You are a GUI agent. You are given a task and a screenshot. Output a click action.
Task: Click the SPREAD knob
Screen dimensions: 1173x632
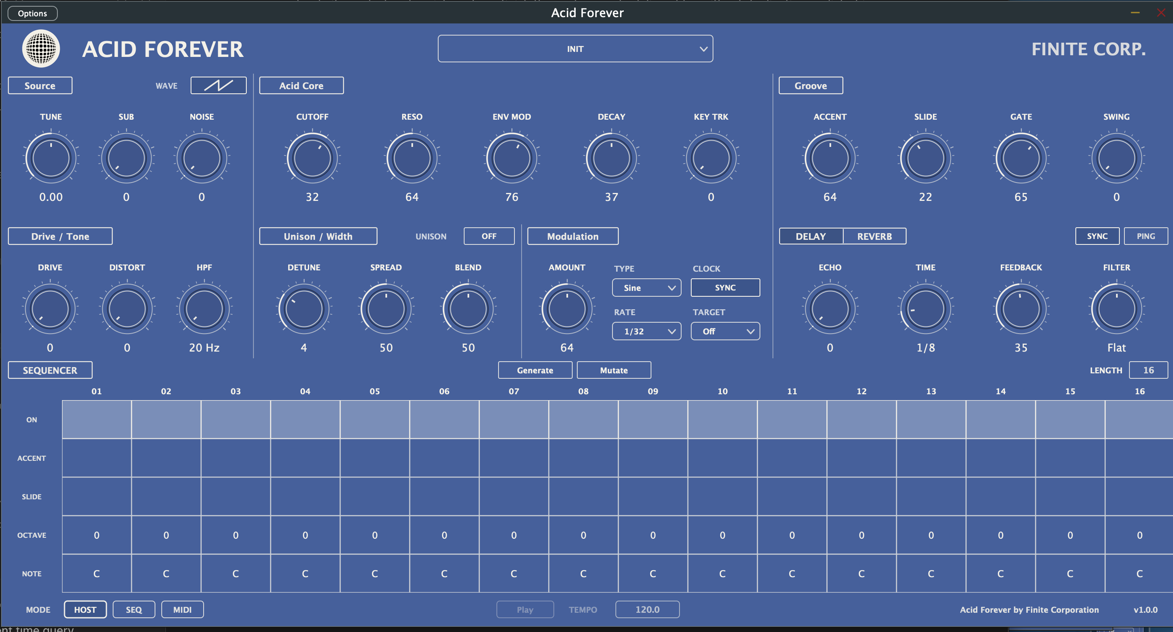[x=386, y=309]
